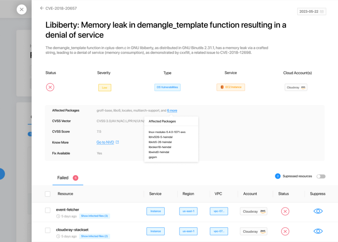Select the event-fetcher row checkbox
Viewport: 338px width, 242px height.
pyautogui.click(x=48, y=210)
